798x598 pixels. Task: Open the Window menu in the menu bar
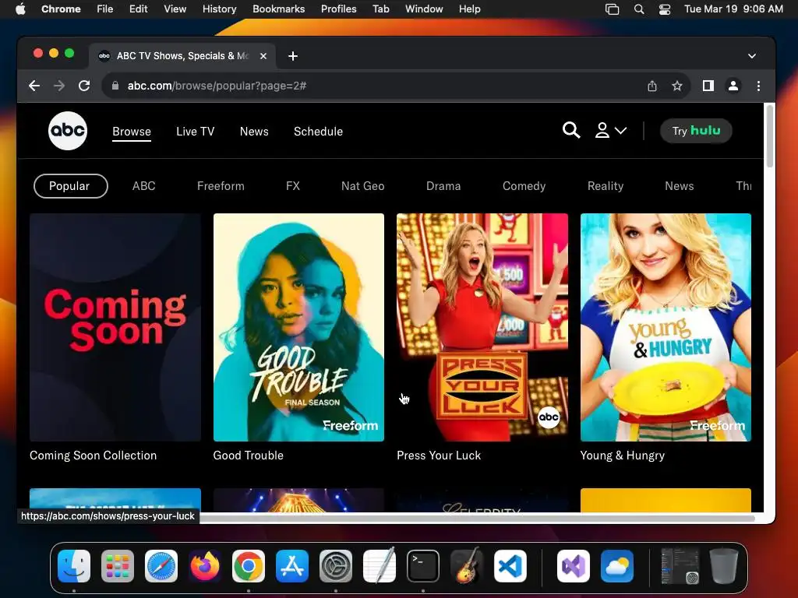[x=424, y=9]
